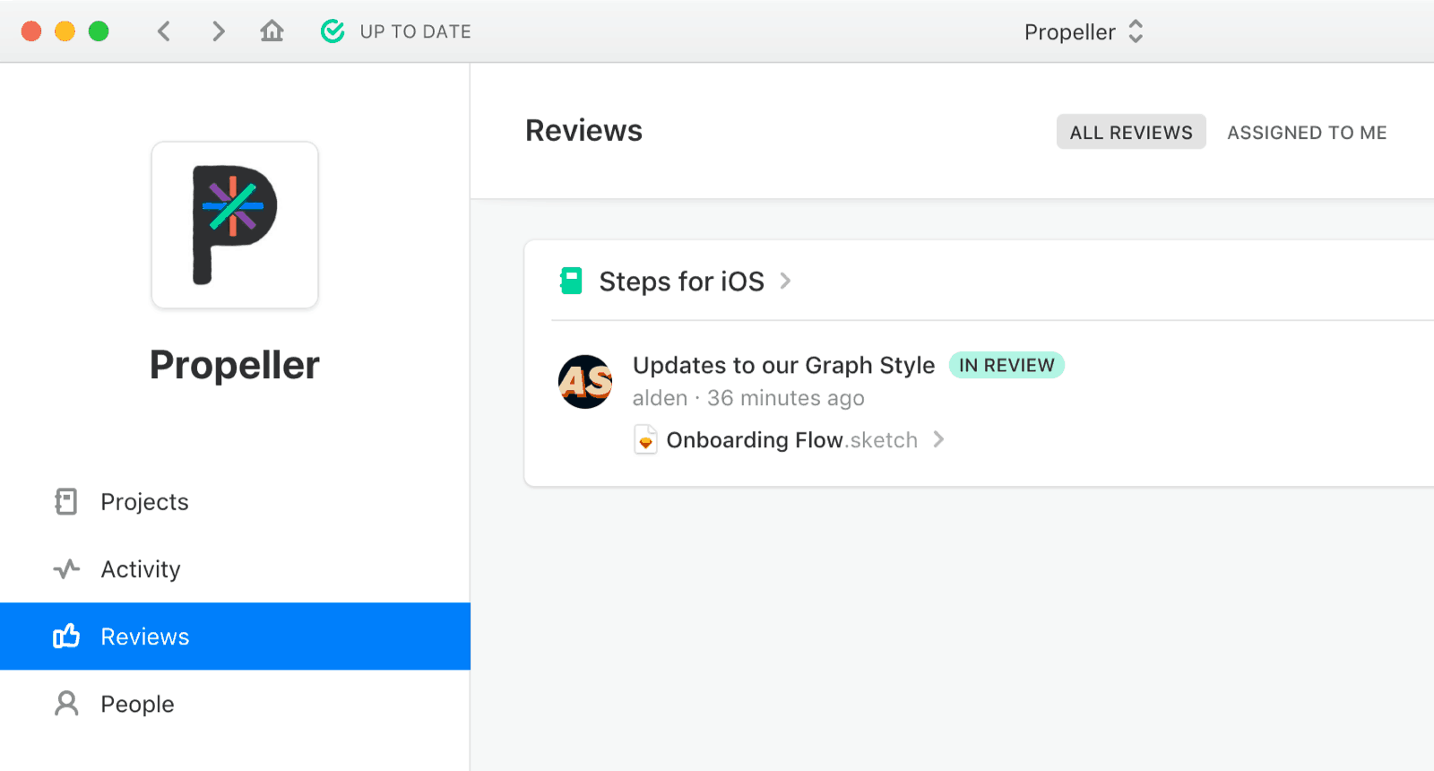Click the Propeller logo thumbnail
Screen dimensions: 1434x771
pyautogui.click(x=235, y=225)
